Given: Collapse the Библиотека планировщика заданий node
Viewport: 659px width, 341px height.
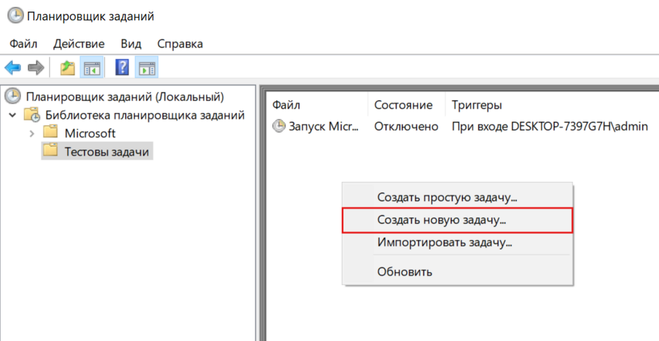Looking at the screenshot, I should [x=13, y=115].
